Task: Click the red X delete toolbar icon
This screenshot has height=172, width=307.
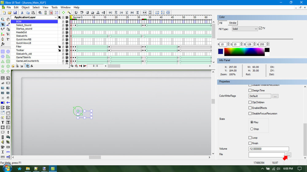Action: pyautogui.click(x=51, y=13)
